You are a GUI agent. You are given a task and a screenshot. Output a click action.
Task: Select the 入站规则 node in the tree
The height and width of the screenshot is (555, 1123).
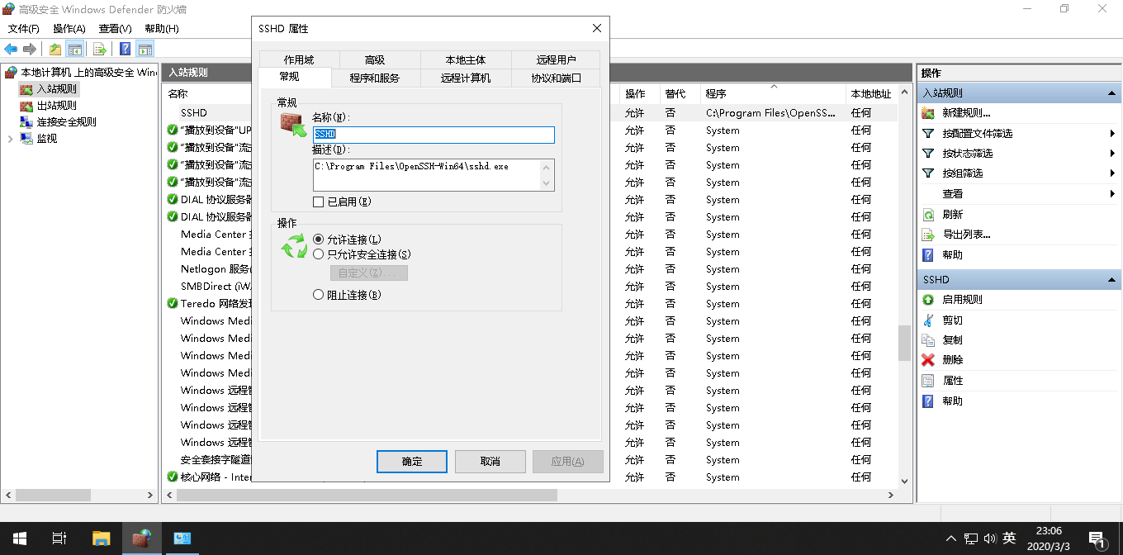pos(56,89)
